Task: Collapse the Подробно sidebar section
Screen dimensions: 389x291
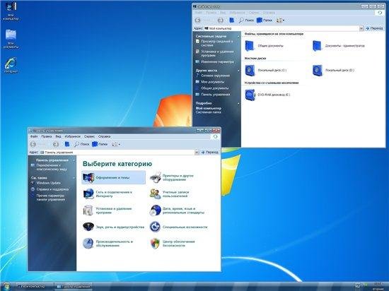Action: click(x=238, y=103)
